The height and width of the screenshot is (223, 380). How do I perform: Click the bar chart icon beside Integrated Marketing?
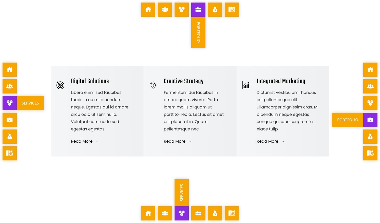tap(246, 85)
